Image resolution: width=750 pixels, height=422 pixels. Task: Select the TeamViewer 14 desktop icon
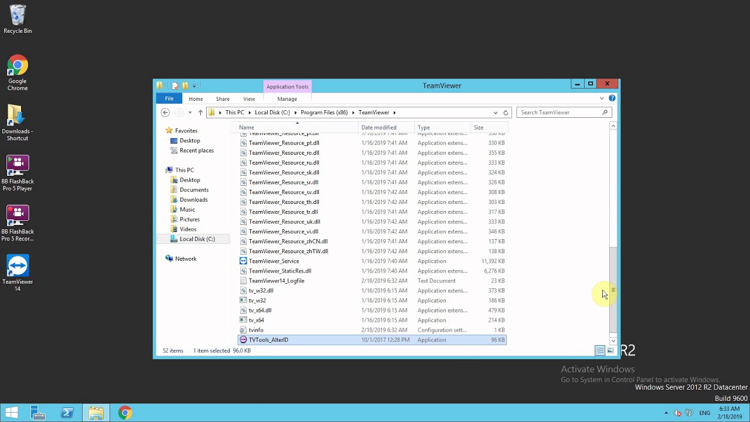pos(18,273)
